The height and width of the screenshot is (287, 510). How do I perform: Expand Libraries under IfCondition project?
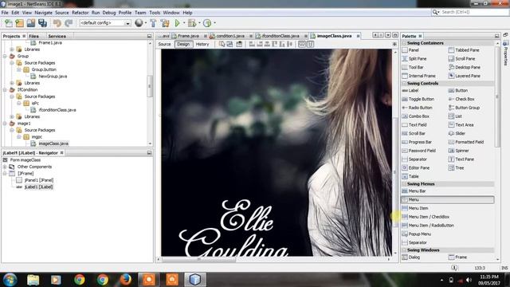click(x=12, y=116)
